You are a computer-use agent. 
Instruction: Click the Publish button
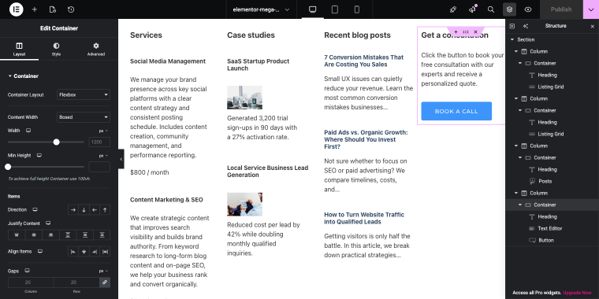[561, 9]
